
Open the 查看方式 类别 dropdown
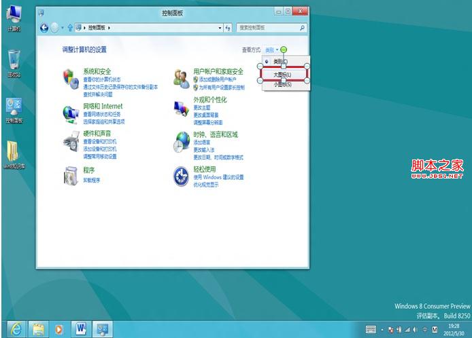pyautogui.click(x=271, y=50)
